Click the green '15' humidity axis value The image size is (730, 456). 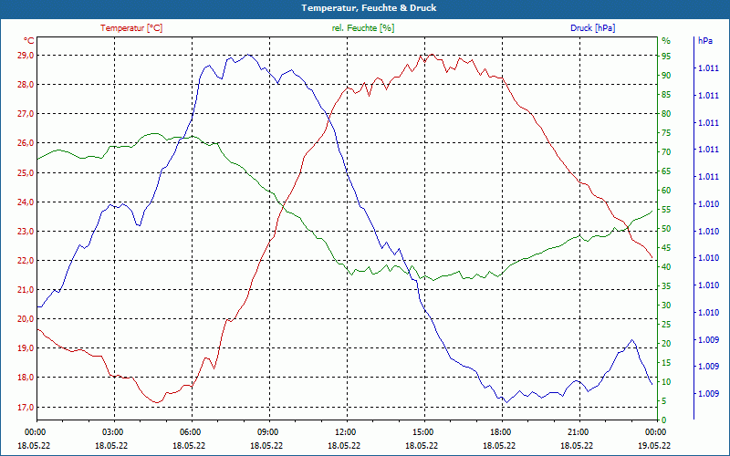pos(666,362)
